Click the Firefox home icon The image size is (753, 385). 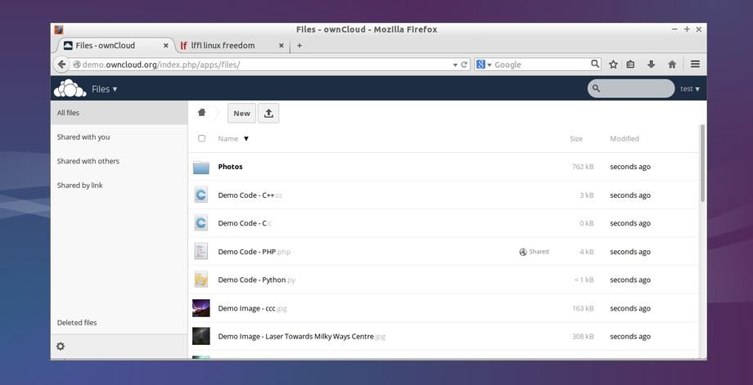pyautogui.click(x=672, y=65)
